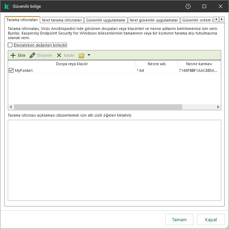Sort by Nesne adı column header
The width and height of the screenshot is (229, 229).
tap(156, 64)
